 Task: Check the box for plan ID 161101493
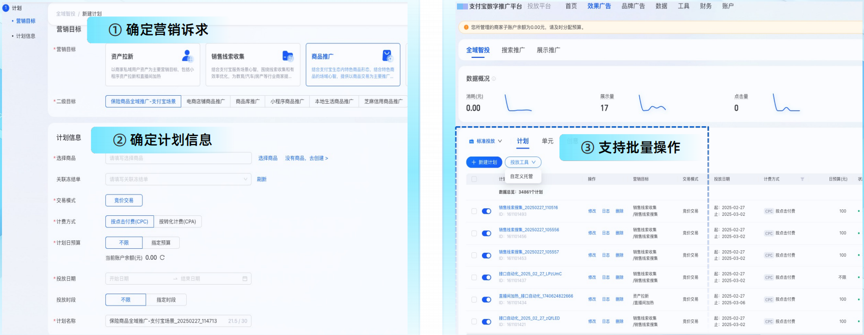(x=474, y=211)
